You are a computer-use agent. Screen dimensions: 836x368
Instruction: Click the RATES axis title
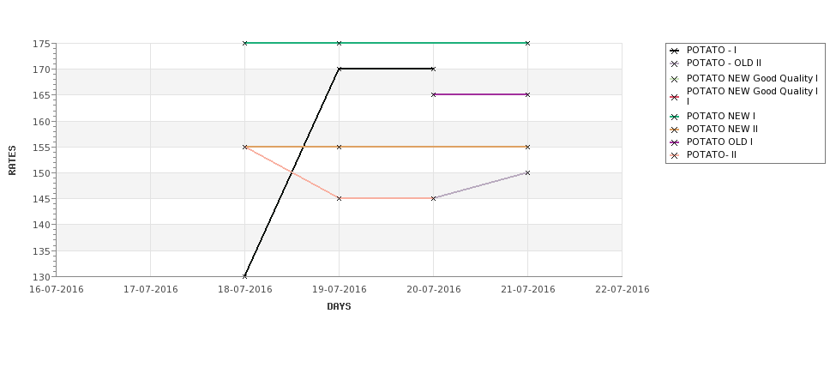(x=12, y=160)
